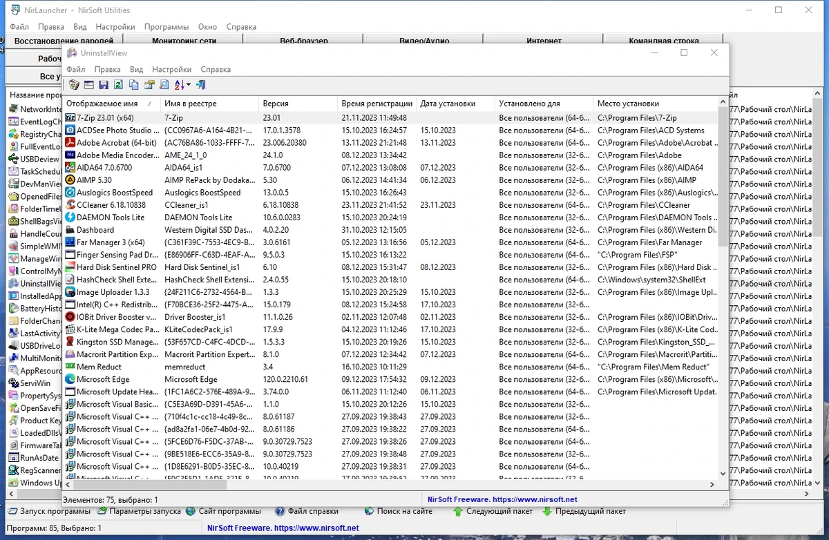This screenshot has width=829, height=540.
Task: Open the Properties toolbar icon
Action: (x=149, y=85)
